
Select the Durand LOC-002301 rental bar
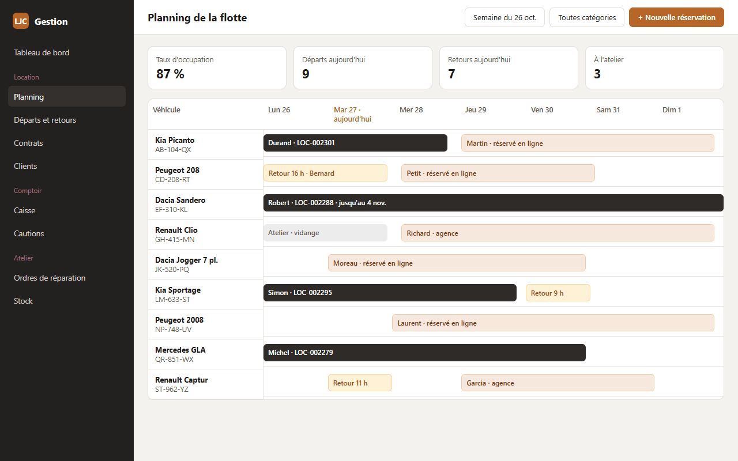[x=355, y=143]
